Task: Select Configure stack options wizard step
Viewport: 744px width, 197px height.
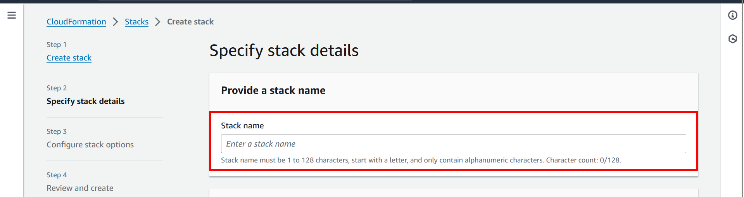Action: (90, 145)
